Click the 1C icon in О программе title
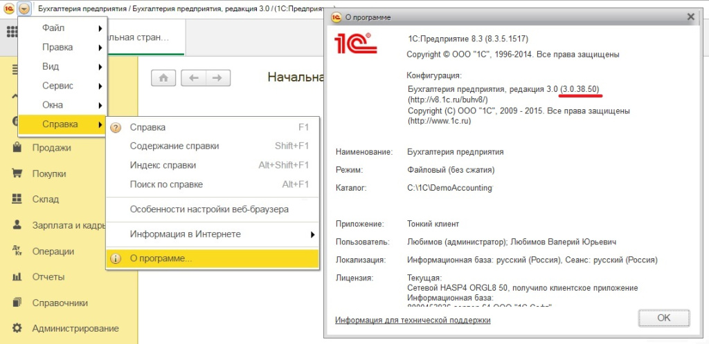 (x=336, y=17)
